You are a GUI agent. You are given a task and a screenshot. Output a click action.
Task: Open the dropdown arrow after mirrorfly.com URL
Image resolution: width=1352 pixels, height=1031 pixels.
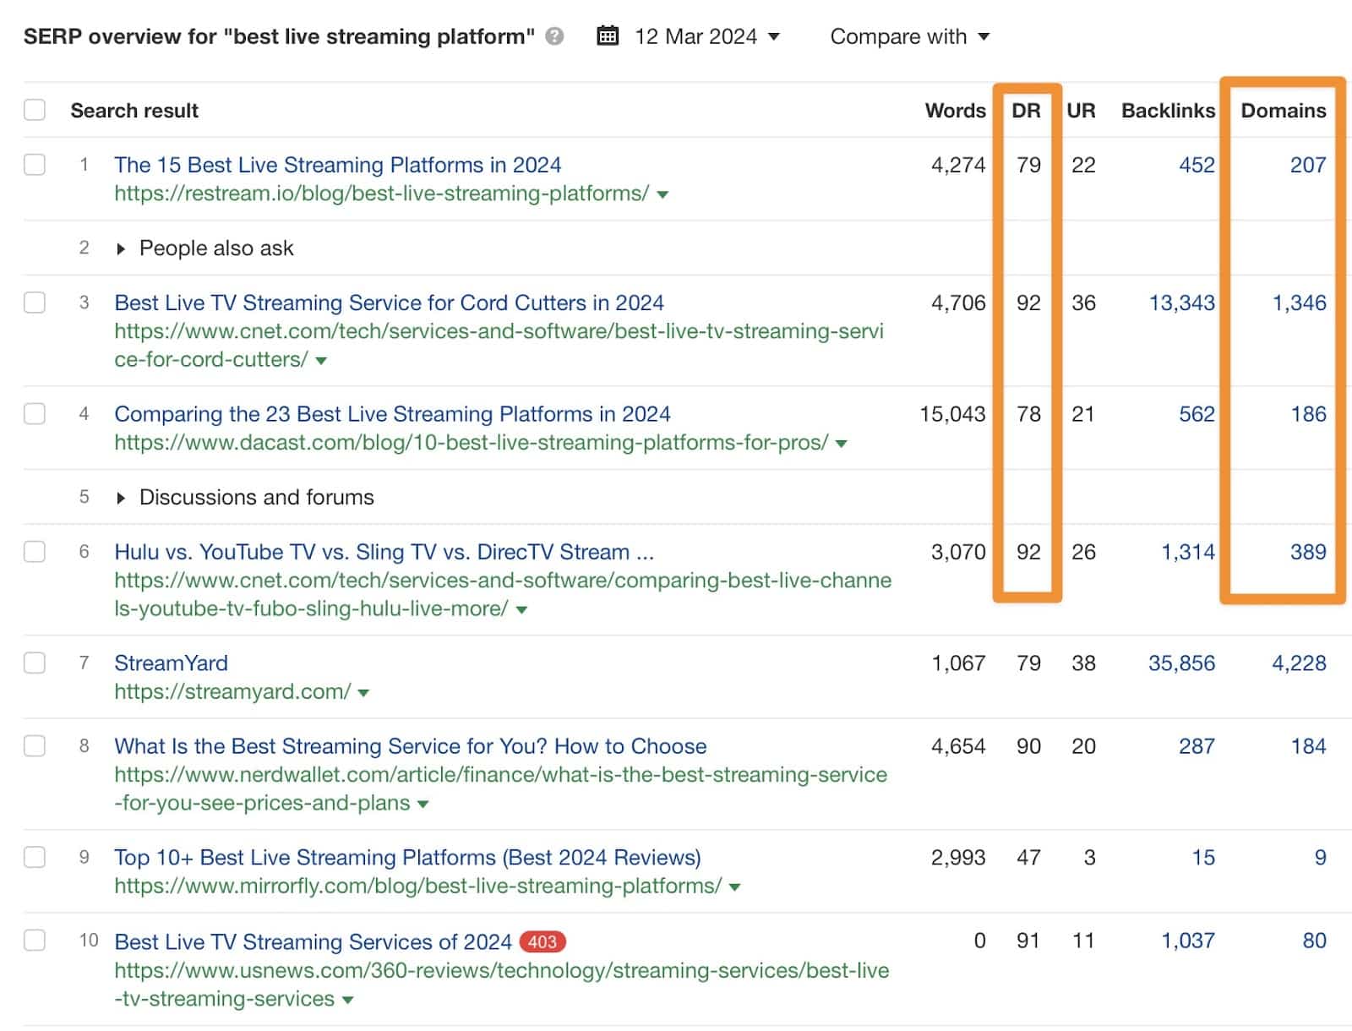(734, 887)
